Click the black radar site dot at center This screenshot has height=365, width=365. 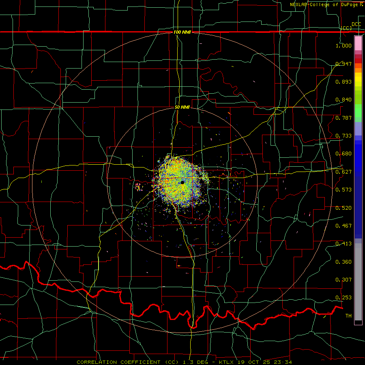[x=182, y=182]
